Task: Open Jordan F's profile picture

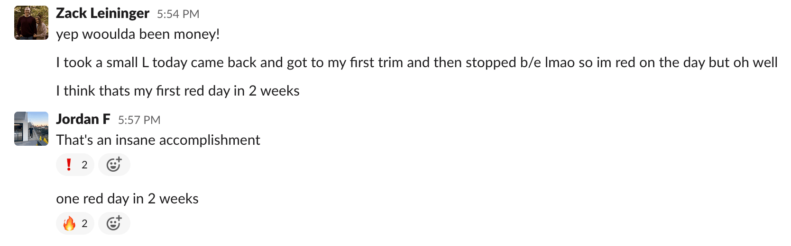Action: pos(31,129)
